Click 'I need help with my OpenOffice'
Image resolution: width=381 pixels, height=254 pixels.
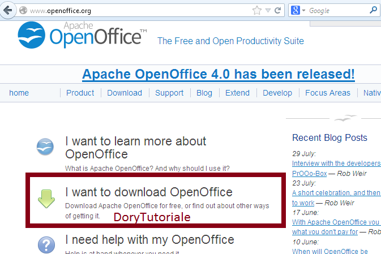click(x=149, y=240)
